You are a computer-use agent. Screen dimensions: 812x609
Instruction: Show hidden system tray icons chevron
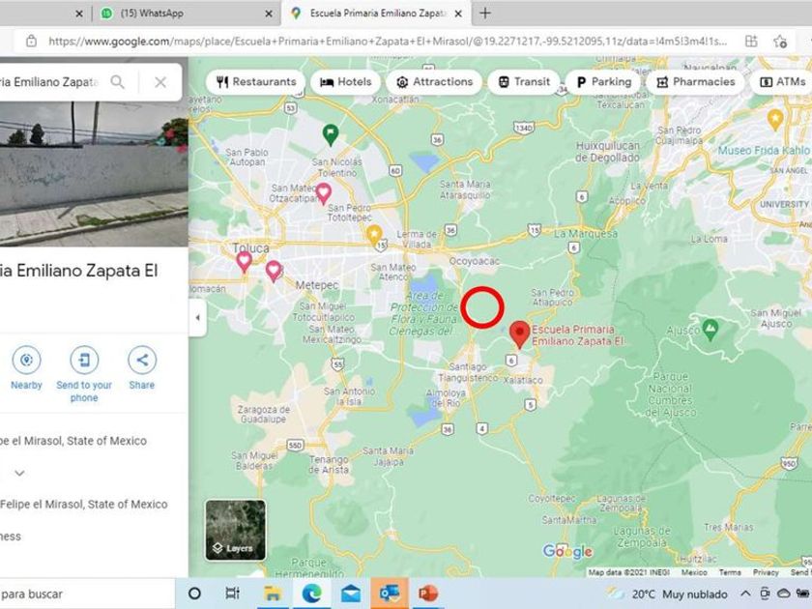(x=745, y=594)
